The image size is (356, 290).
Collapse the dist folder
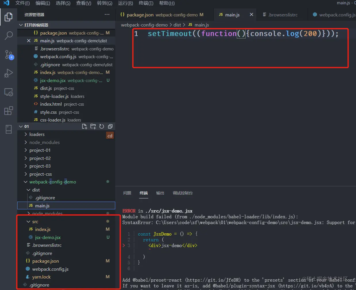coord(66,190)
